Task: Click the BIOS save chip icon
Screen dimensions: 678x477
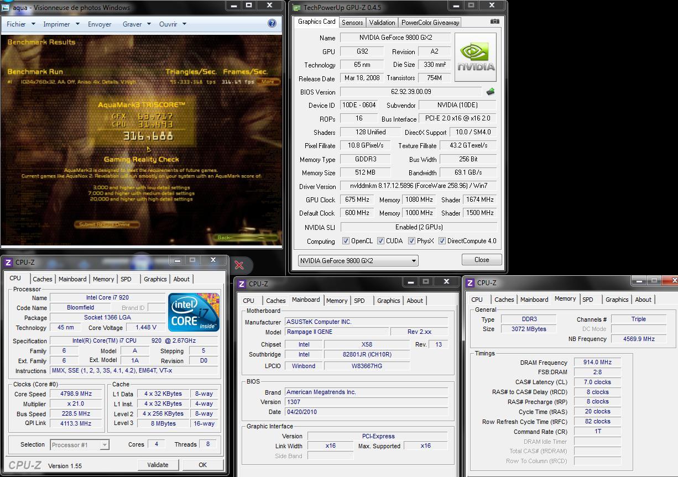Action: click(490, 92)
